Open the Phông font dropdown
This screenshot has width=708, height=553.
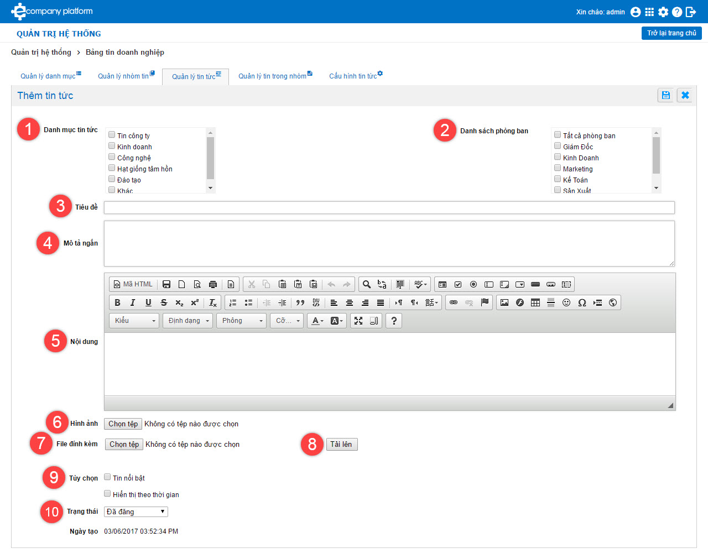(242, 321)
